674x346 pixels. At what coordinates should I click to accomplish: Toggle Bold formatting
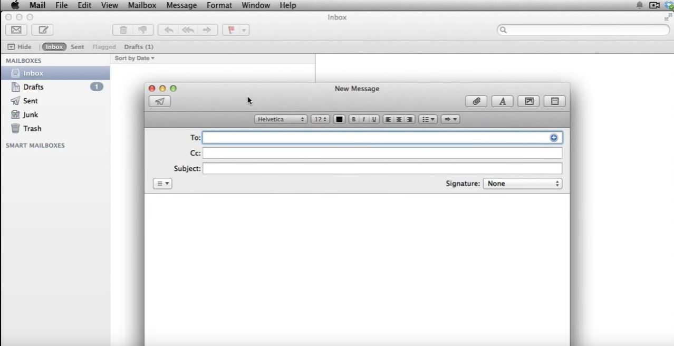(x=353, y=119)
